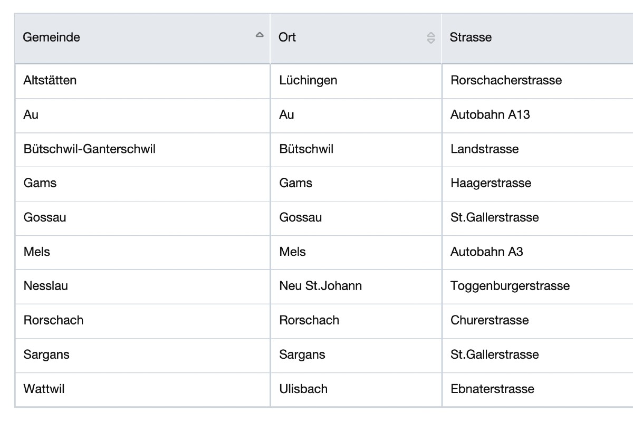Select the Ebnaterstrasse street cell
Image resolution: width=633 pixels, height=422 pixels.
tap(492, 389)
